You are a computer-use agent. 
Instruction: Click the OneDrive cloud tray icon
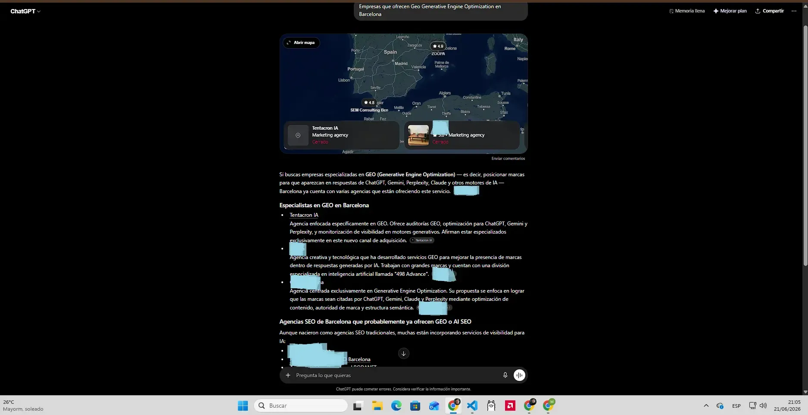click(x=720, y=406)
